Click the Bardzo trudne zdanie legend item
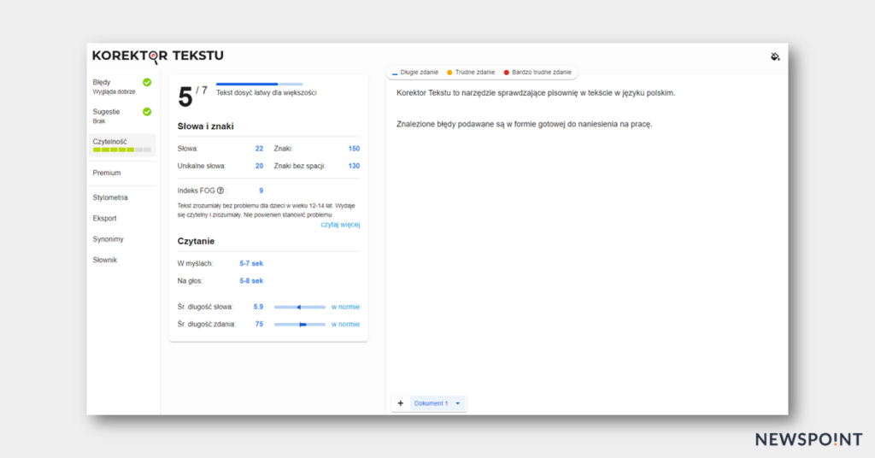The height and width of the screenshot is (458, 875). pyautogui.click(x=537, y=73)
